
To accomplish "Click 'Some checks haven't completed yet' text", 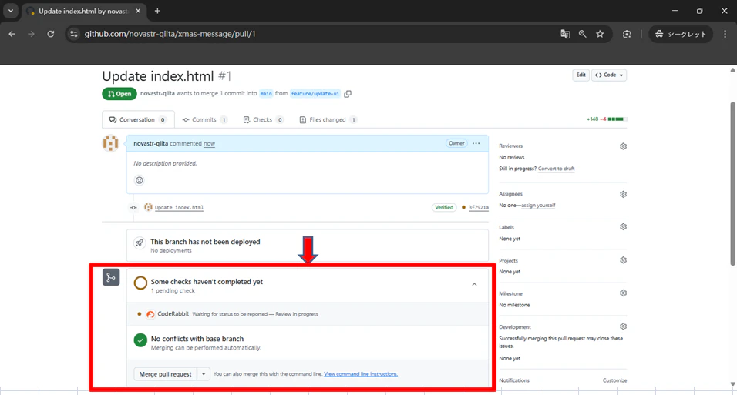I will tap(207, 282).
